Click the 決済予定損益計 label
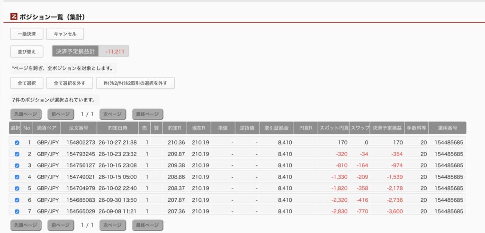 [x=75, y=51]
